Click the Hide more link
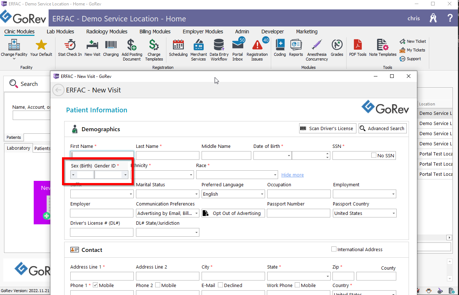 point(293,175)
